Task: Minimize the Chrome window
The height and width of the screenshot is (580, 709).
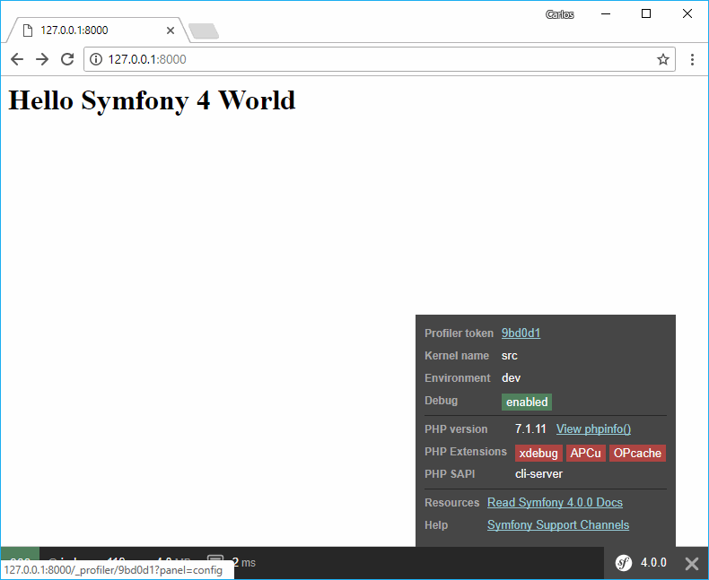Action: (606, 14)
